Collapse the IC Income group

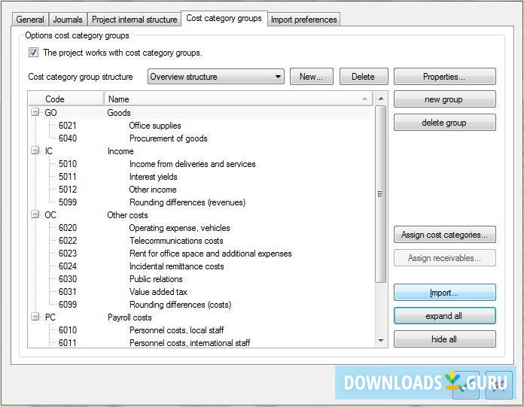35,150
